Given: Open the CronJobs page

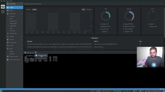Looking at the screenshot, I should point(12,31).
